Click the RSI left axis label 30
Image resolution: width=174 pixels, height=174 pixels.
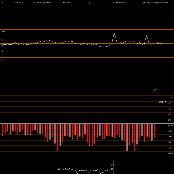pyautogui.click(x=2, y=51)
